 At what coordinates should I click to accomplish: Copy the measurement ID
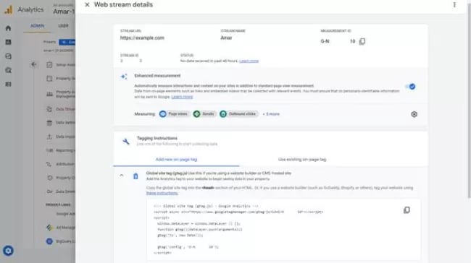click(x=362, y=41)
